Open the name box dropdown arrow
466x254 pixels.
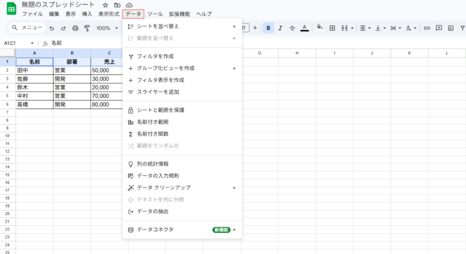pos(32,43)
